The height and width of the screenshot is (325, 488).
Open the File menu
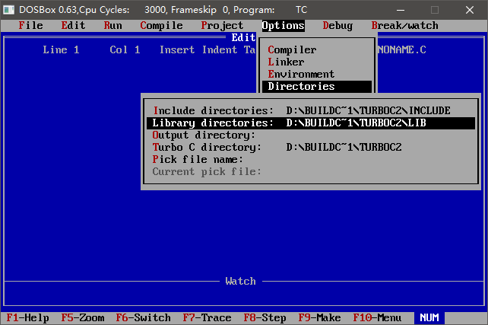(x=30, y=26)
